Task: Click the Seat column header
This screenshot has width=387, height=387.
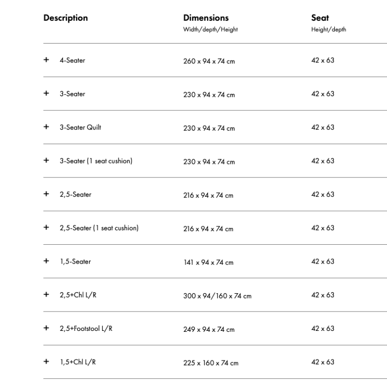Action: coord(320,18)
